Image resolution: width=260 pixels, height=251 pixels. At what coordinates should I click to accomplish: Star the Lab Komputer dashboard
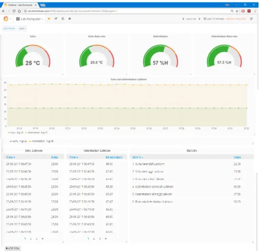[49, 19]
